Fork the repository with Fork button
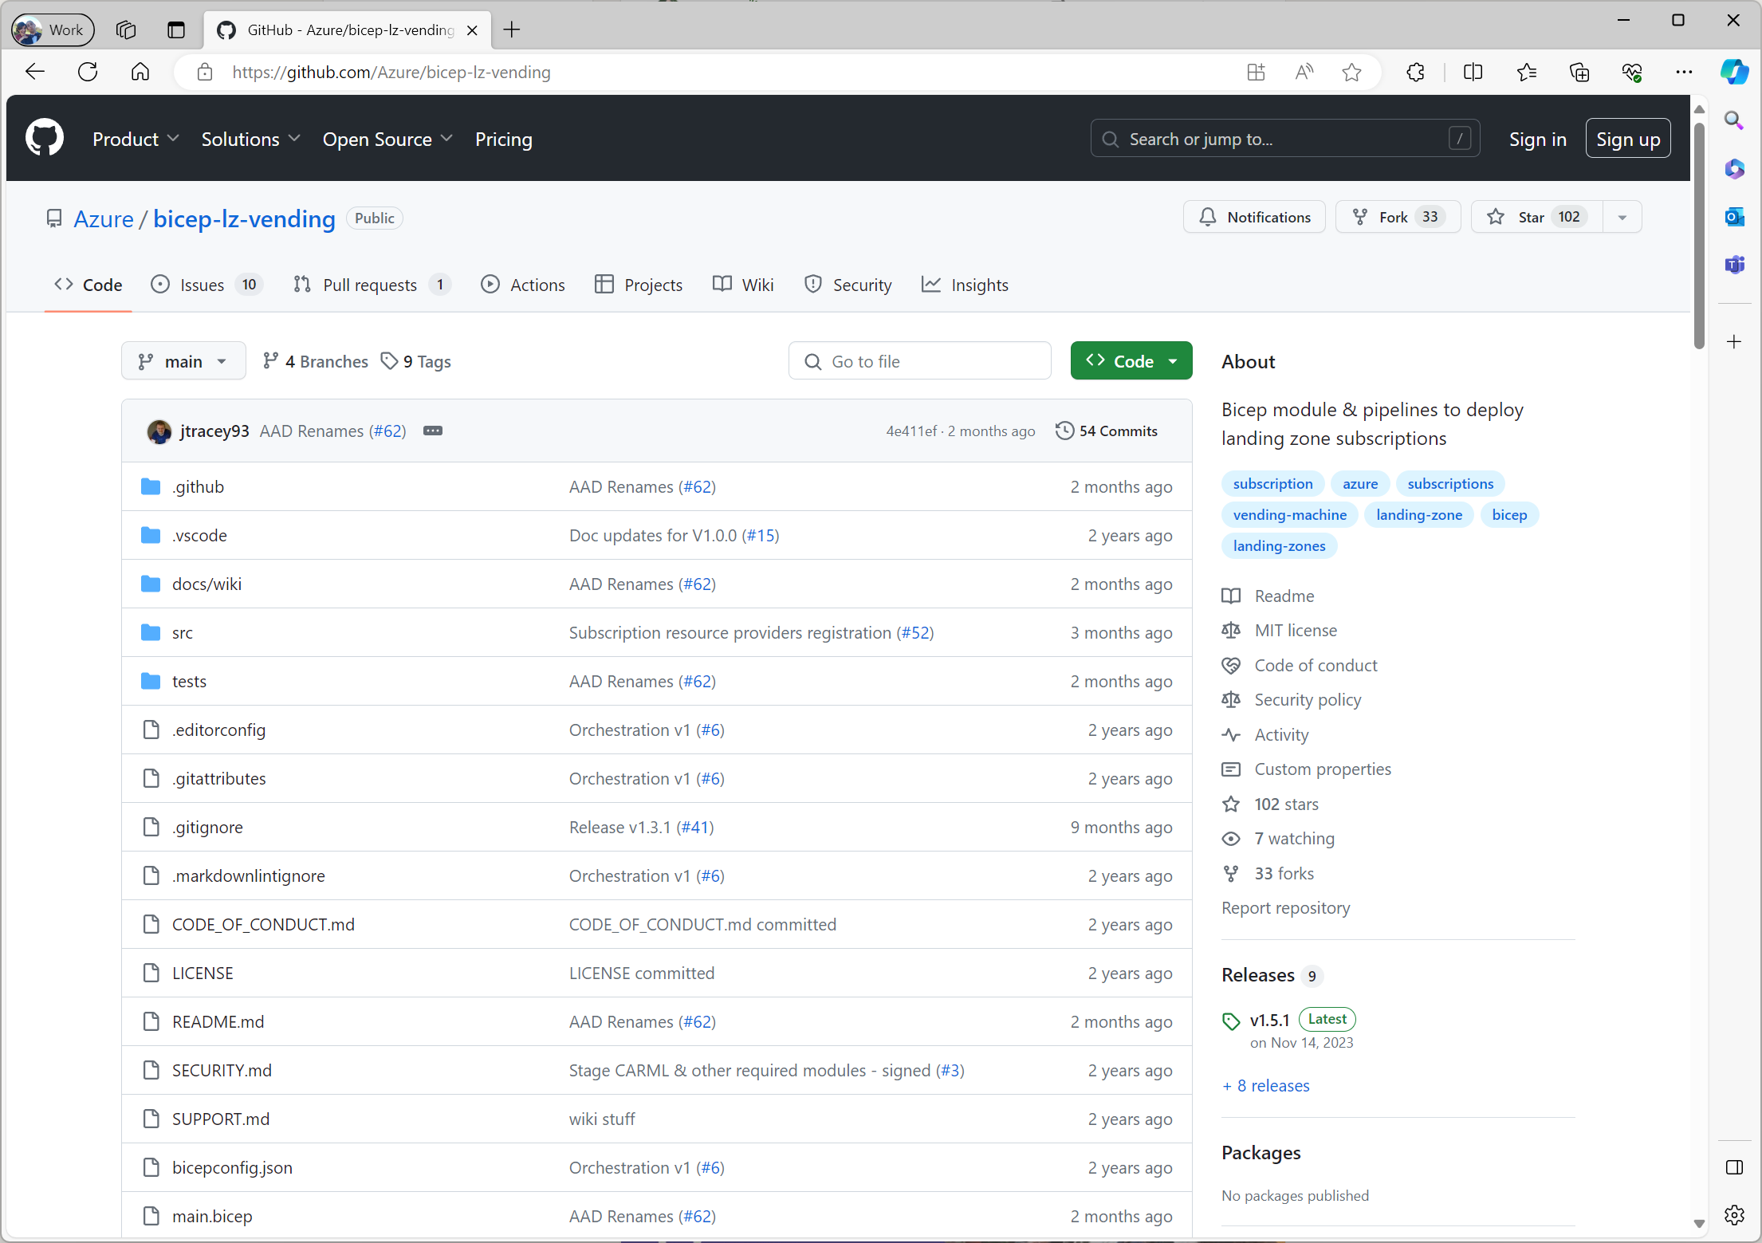Image resolution: width=1762 pixels, height=1243 pixels. click(x=1398, y=217)
